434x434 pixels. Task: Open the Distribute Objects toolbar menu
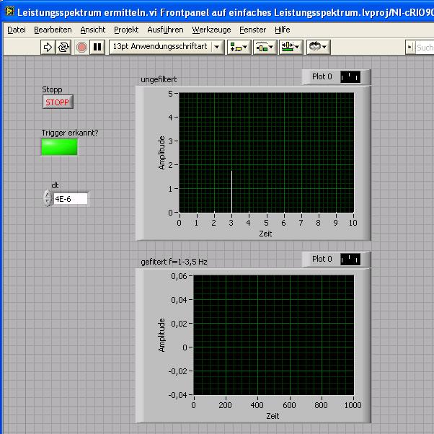pos(265,47)
